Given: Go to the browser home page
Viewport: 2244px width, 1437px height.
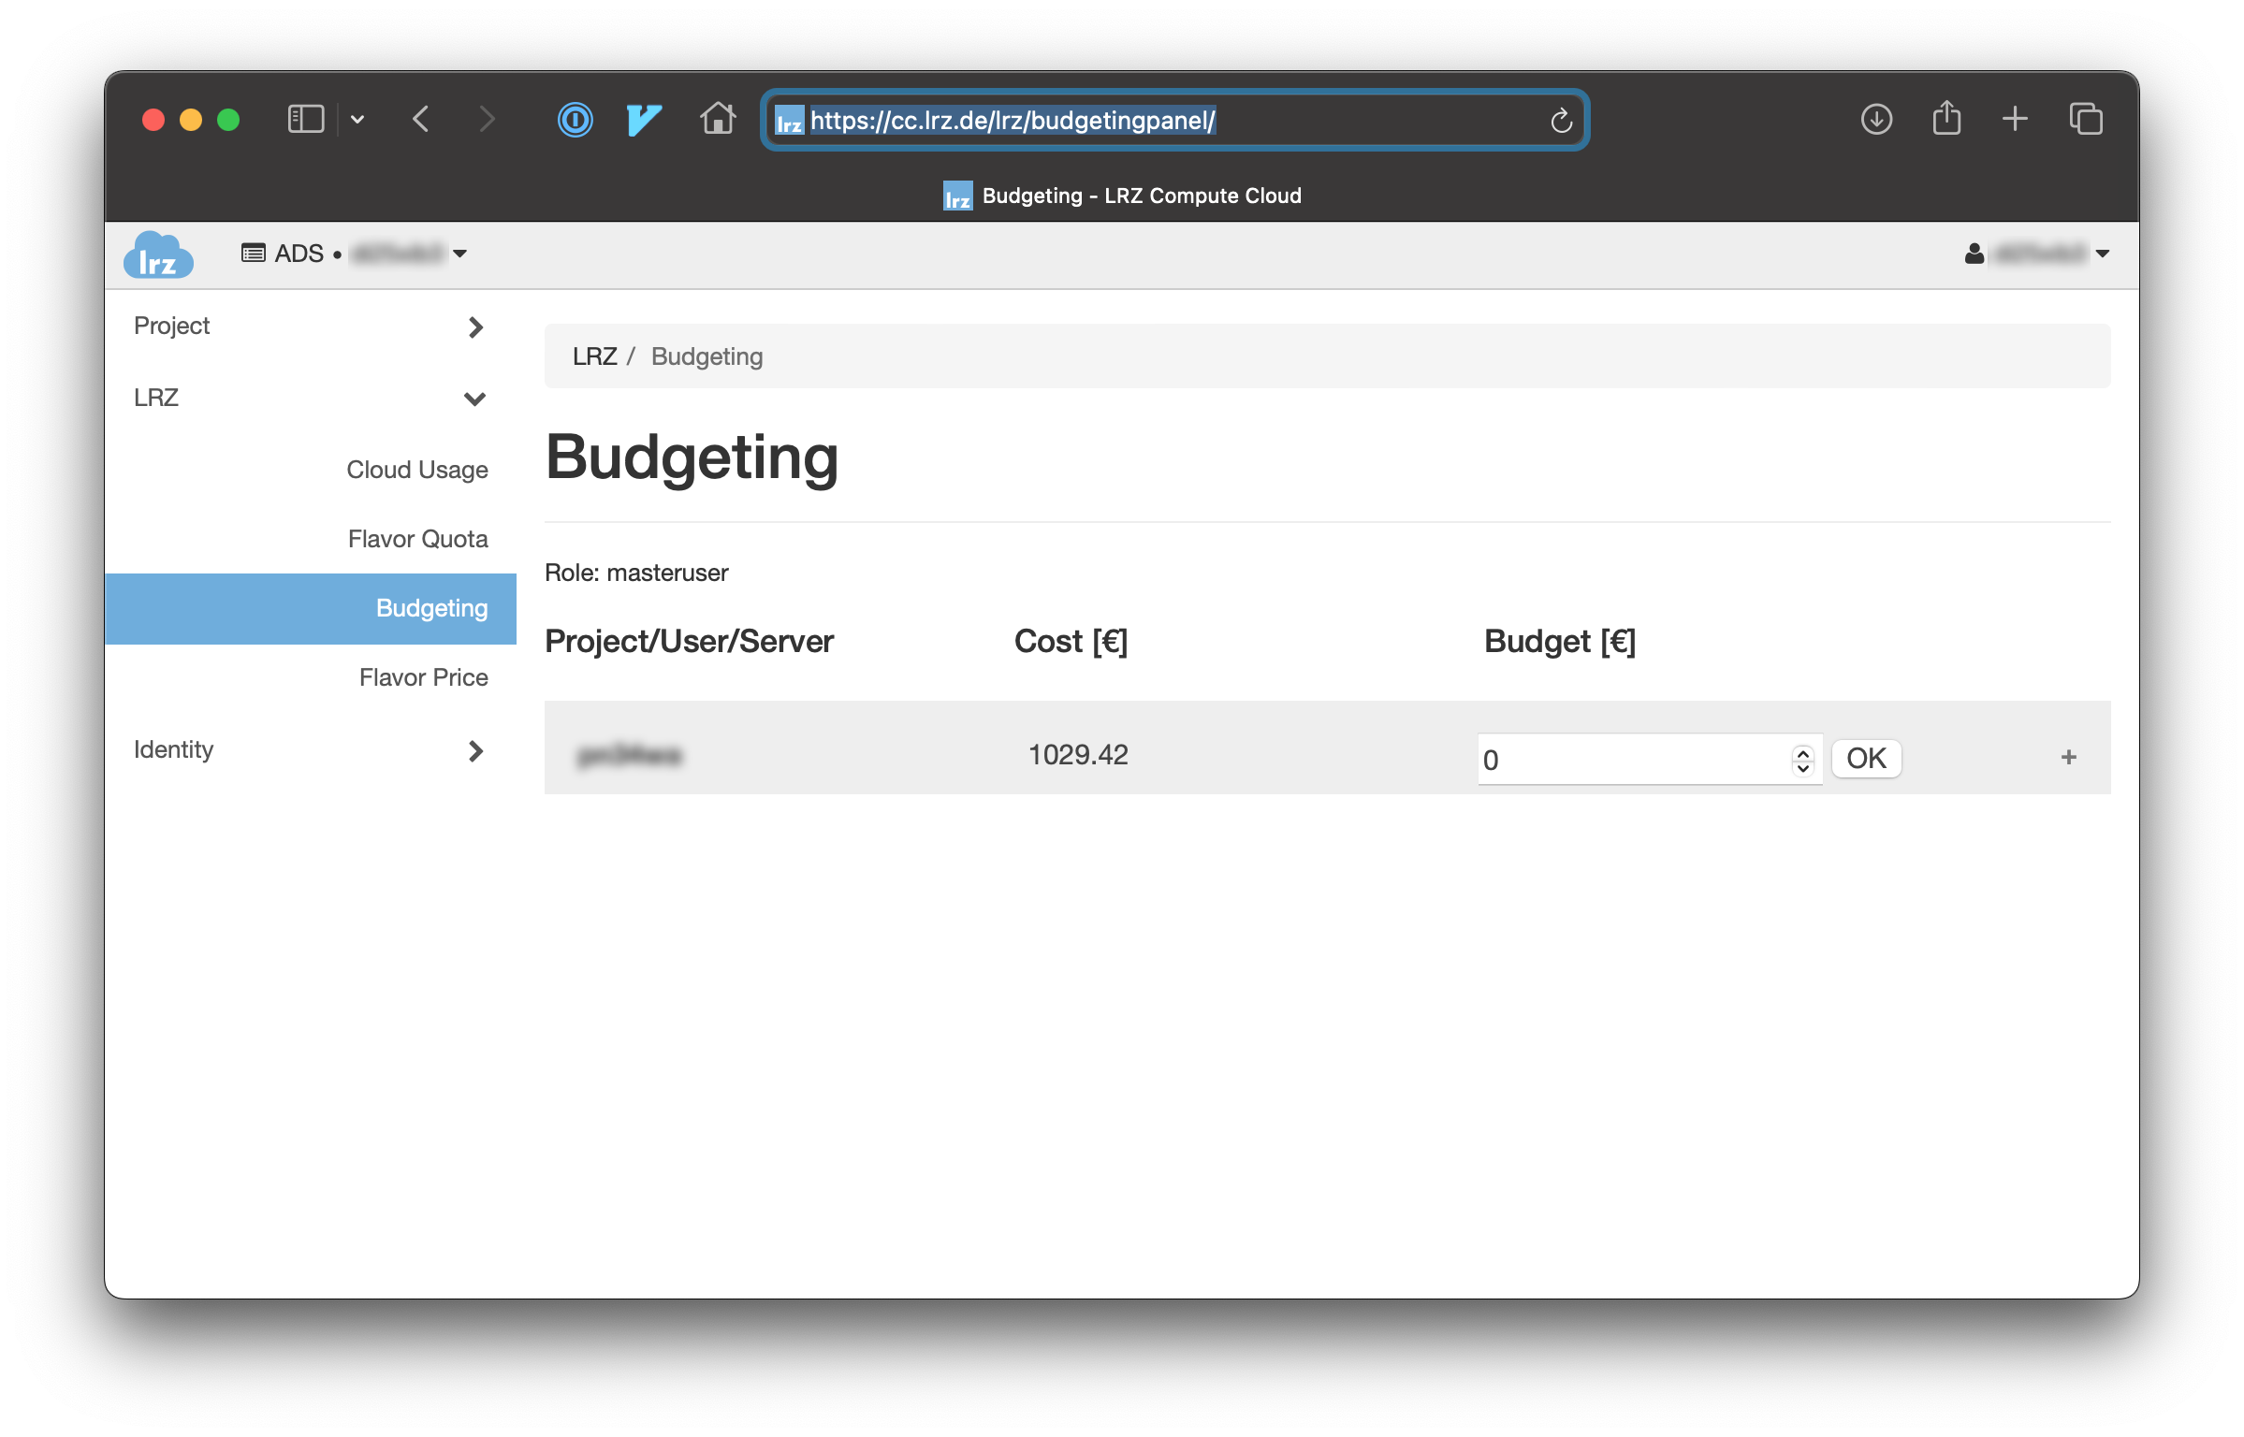Looking at the screenshot, I should (718, 120).
